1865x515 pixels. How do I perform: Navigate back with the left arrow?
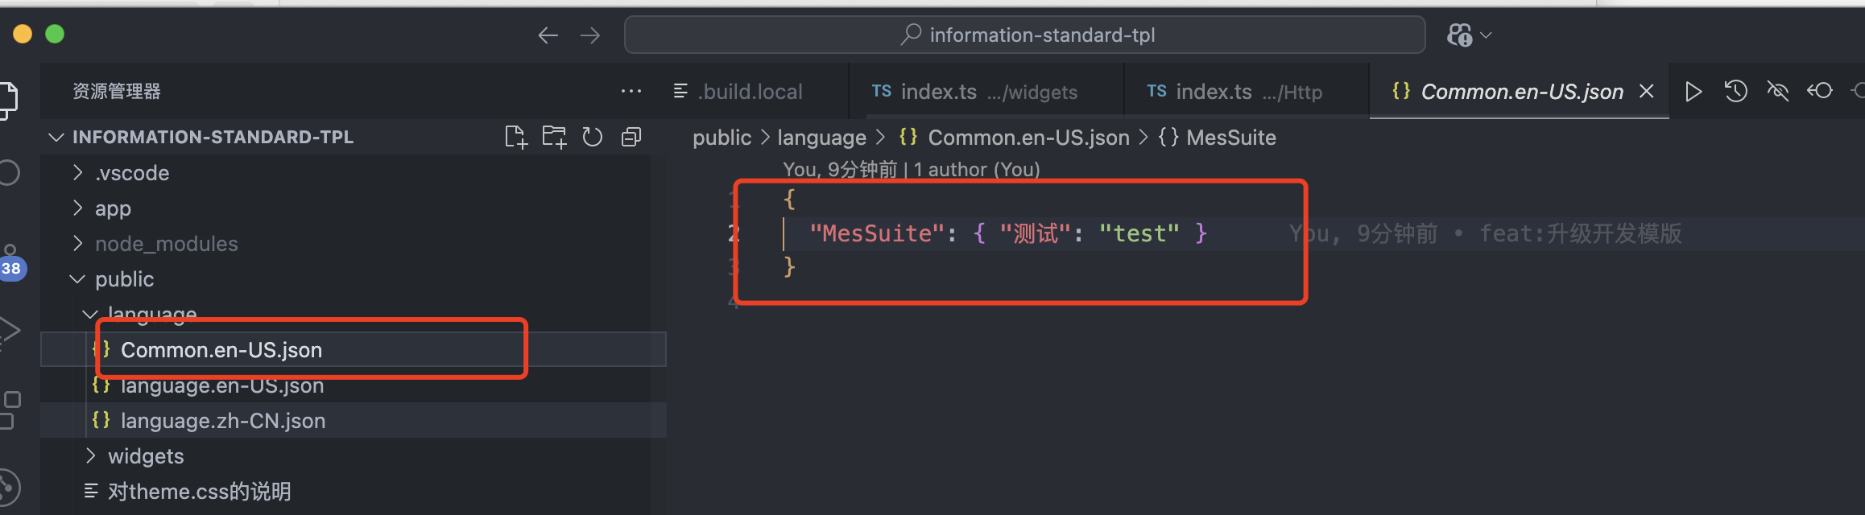[548, 35]
